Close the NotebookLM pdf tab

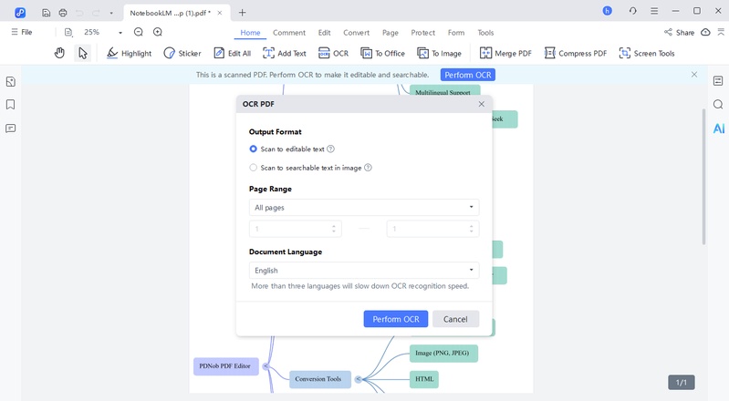[220, 13]
